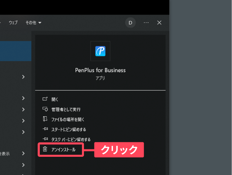Click the shield icon for 管理者として実行

(x=45, y=109)
